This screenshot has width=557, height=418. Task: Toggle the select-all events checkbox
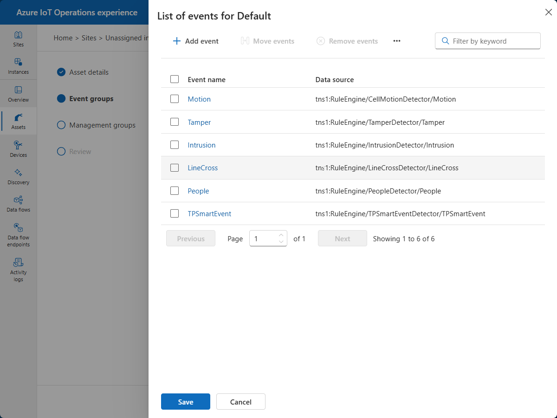point(175,79)
